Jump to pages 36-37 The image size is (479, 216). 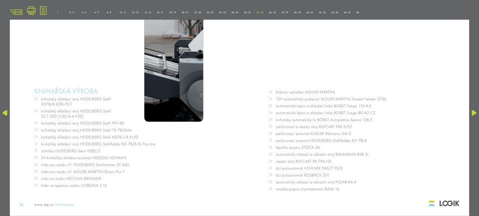(285, 12)
